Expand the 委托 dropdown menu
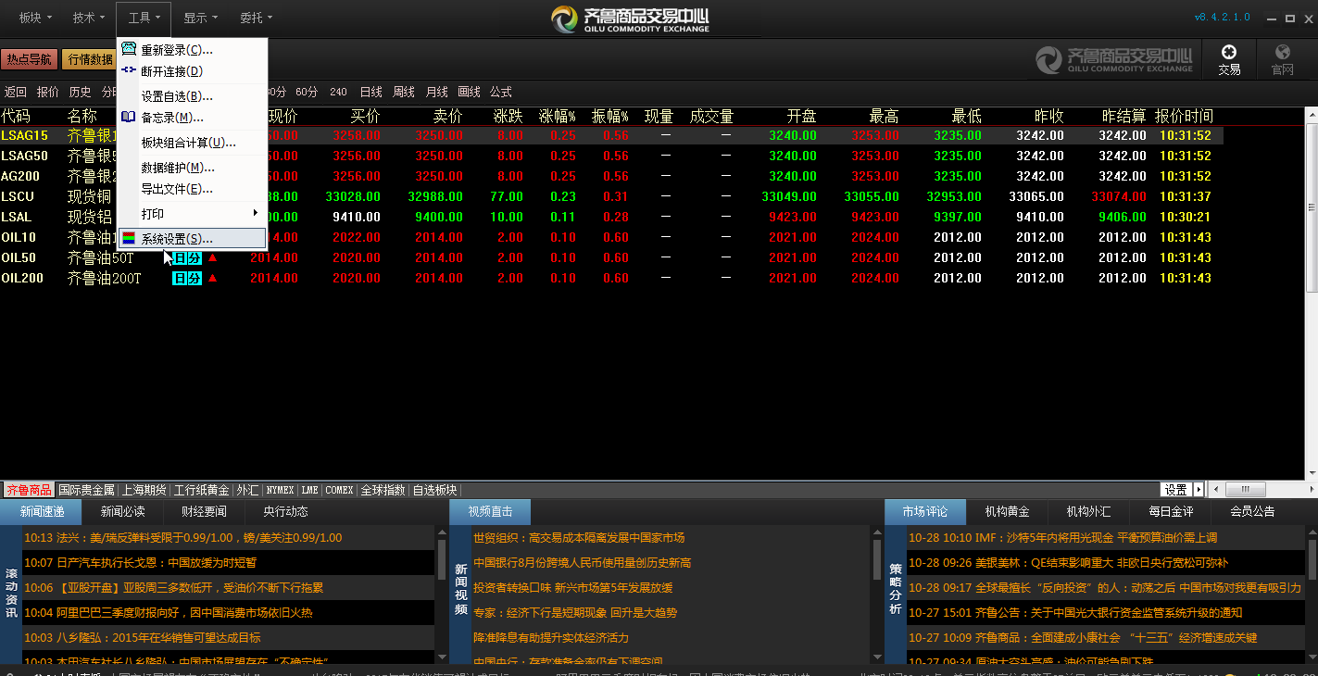Screen dimensions: 1318x676 click(x=257, y=18)
